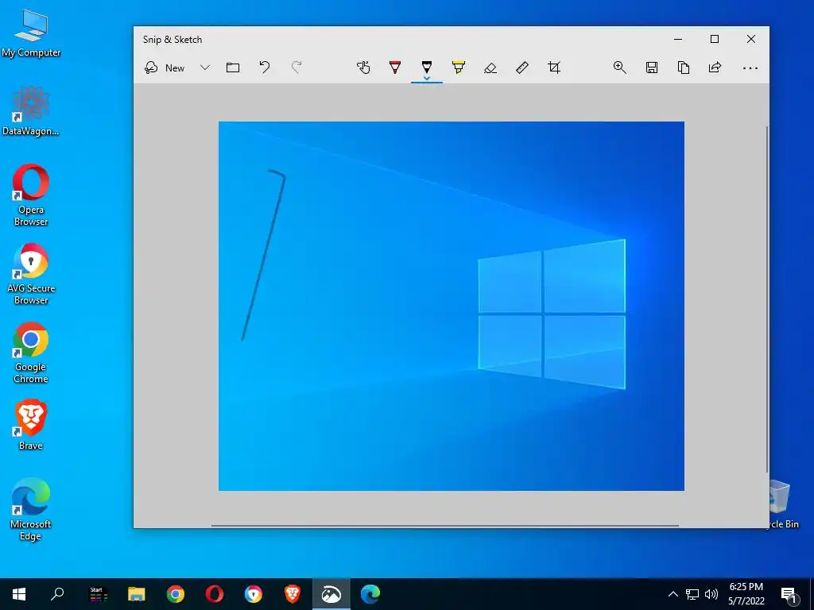Select the yellow Highlighter tool
Image resolution: width=814 pixels, height=610 pixels.
point(459,68)
